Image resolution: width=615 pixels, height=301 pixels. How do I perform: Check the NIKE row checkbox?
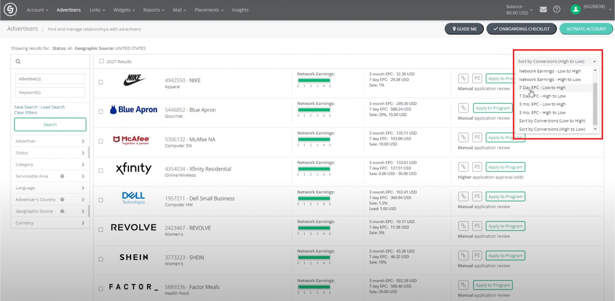[101, 82]
